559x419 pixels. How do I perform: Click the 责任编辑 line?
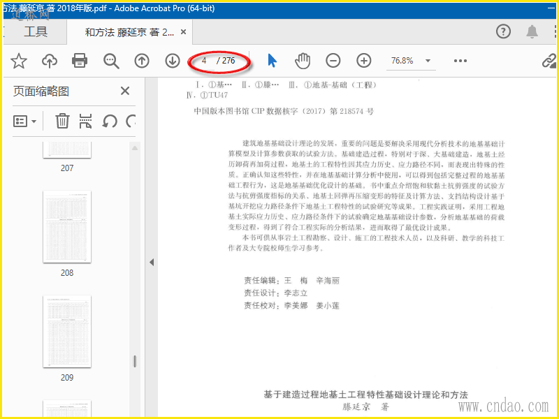(291, 281)
